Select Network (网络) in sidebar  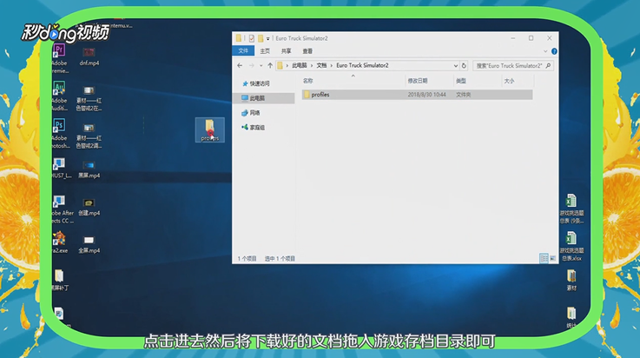(251, 113)
